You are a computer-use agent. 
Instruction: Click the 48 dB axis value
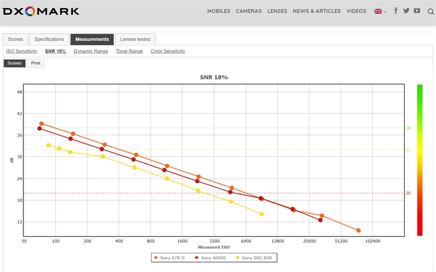click(x=20, y=92)
